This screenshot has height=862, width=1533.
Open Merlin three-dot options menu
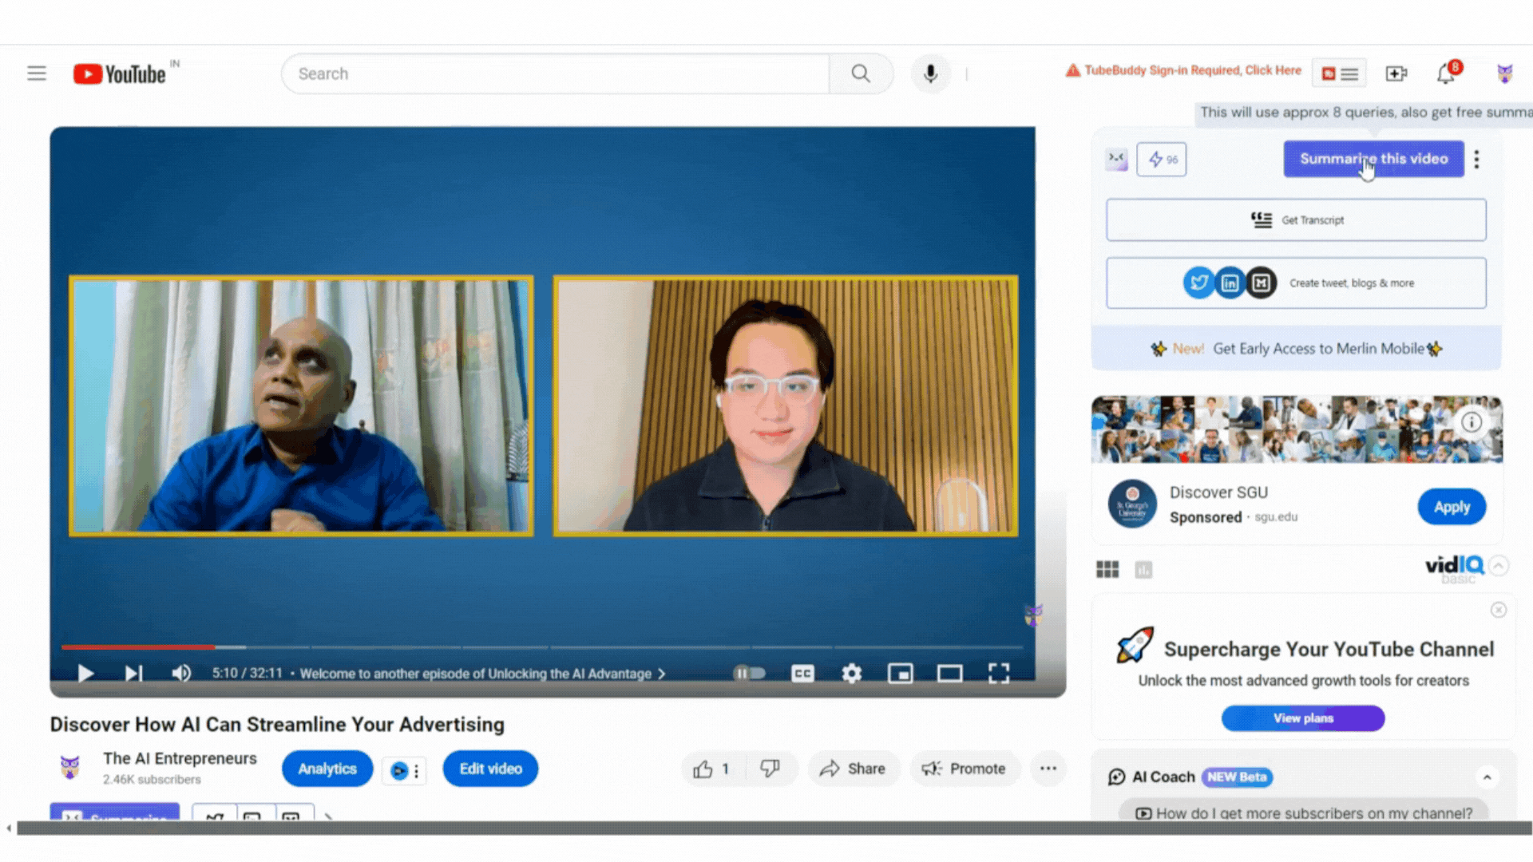point(1476,160)
